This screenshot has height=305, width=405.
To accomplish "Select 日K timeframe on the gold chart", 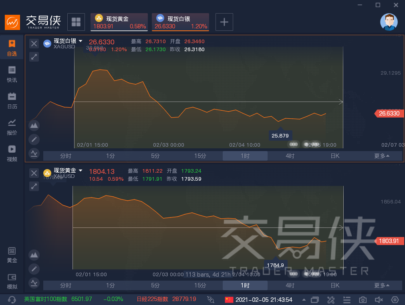I will pos(335,285).
